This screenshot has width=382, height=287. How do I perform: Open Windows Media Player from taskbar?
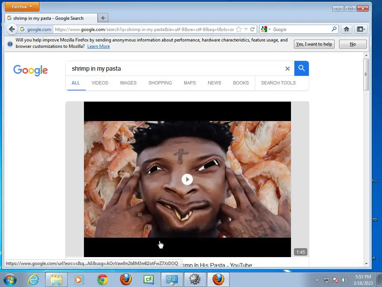coord(79,280)
